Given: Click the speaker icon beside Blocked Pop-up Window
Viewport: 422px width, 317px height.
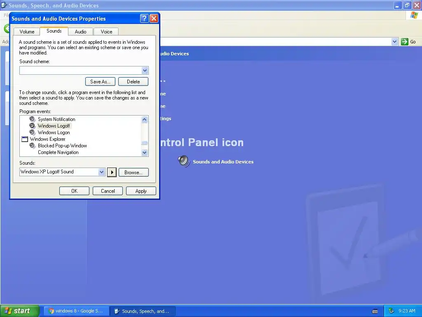Looking at the screenshot, I should (x=32, y=146).
